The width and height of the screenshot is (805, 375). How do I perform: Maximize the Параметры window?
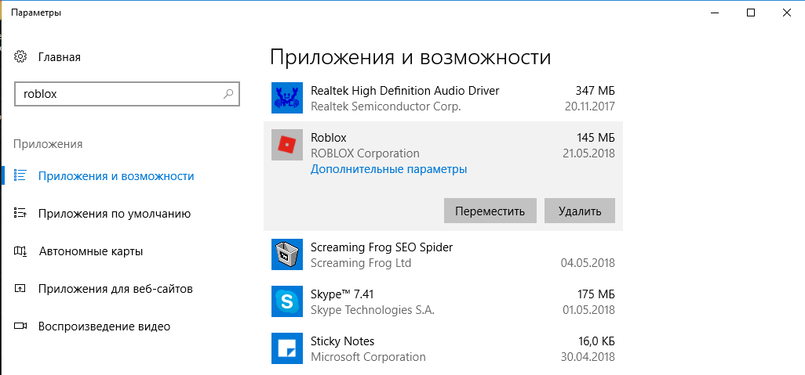coord(751,13)
